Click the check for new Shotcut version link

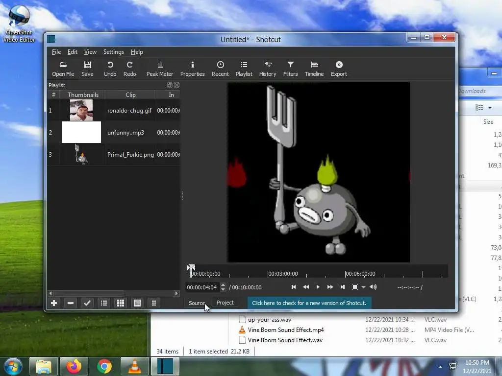[309, 303]
